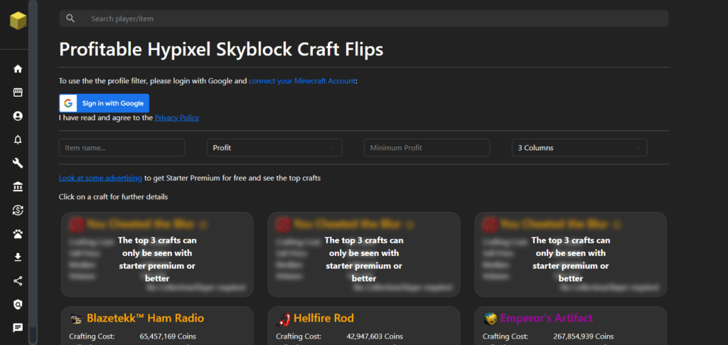728x345 pixels.
Task: Click the Emperor's Artifact item icon
Action: pos(490,319)
